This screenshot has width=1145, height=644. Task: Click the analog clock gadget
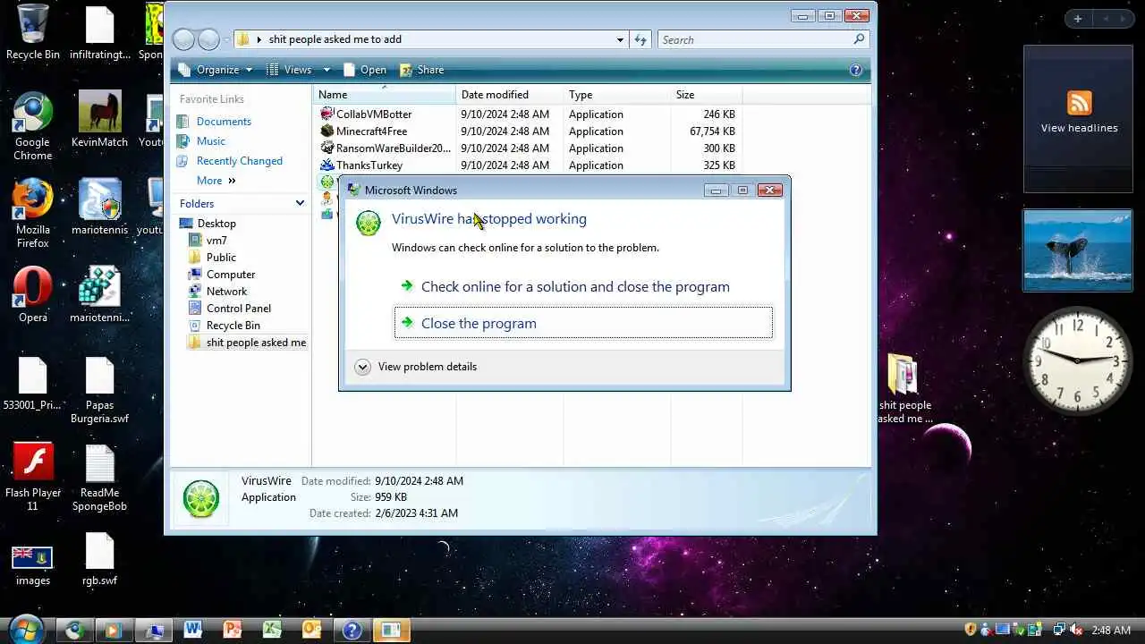1077,360
